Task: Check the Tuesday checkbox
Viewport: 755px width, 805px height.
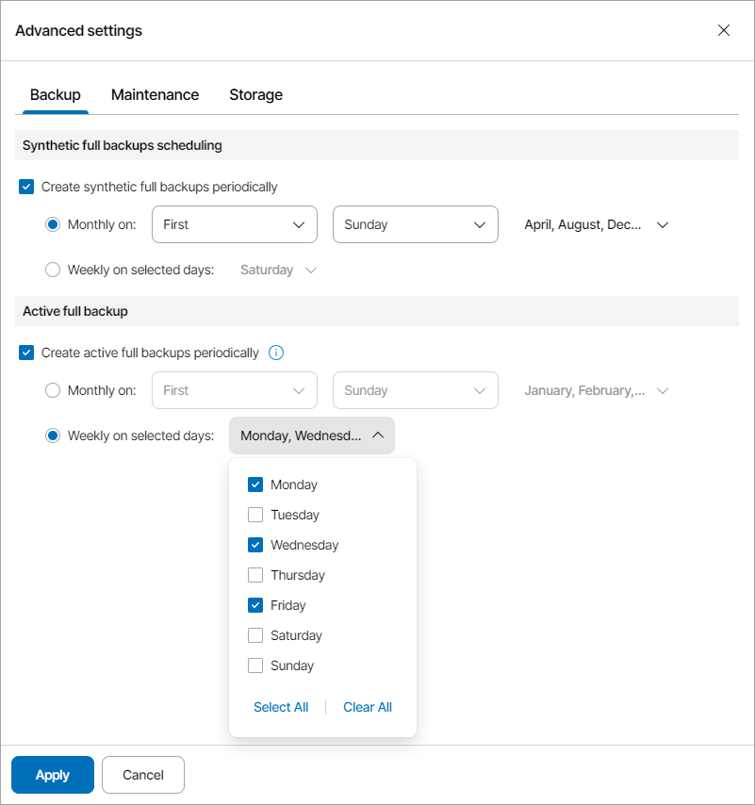Action: pos(255,515)
